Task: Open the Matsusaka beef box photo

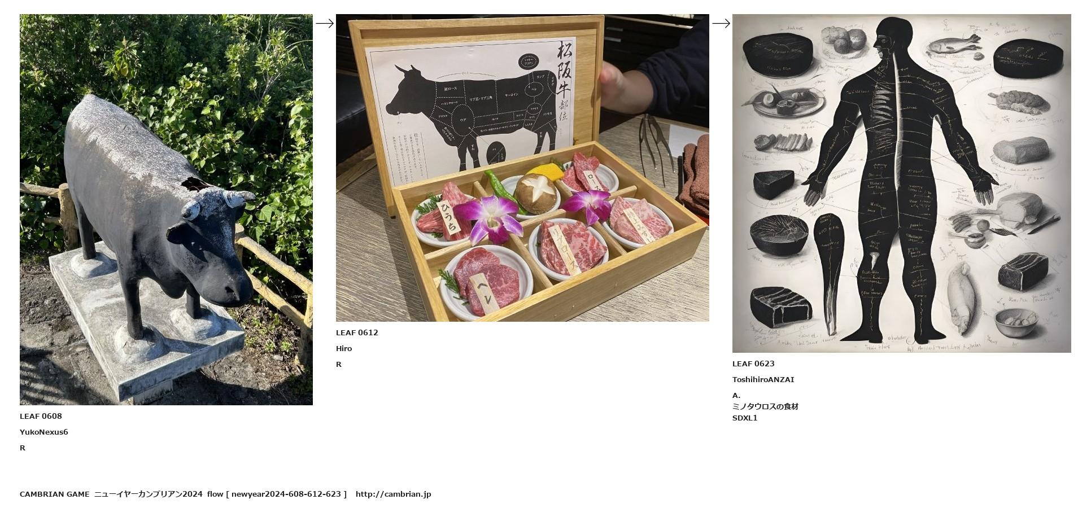Action: pos(522,168)
